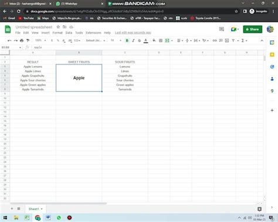Image resolution: width=278 pixels, height=222 pixels.
Task: Select the Sheet1 tab
Action: pos(35,209)
